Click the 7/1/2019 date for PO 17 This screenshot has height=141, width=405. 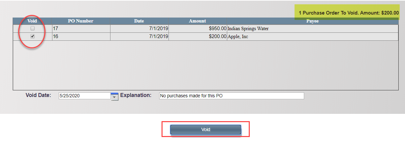(x=159, y=28)
